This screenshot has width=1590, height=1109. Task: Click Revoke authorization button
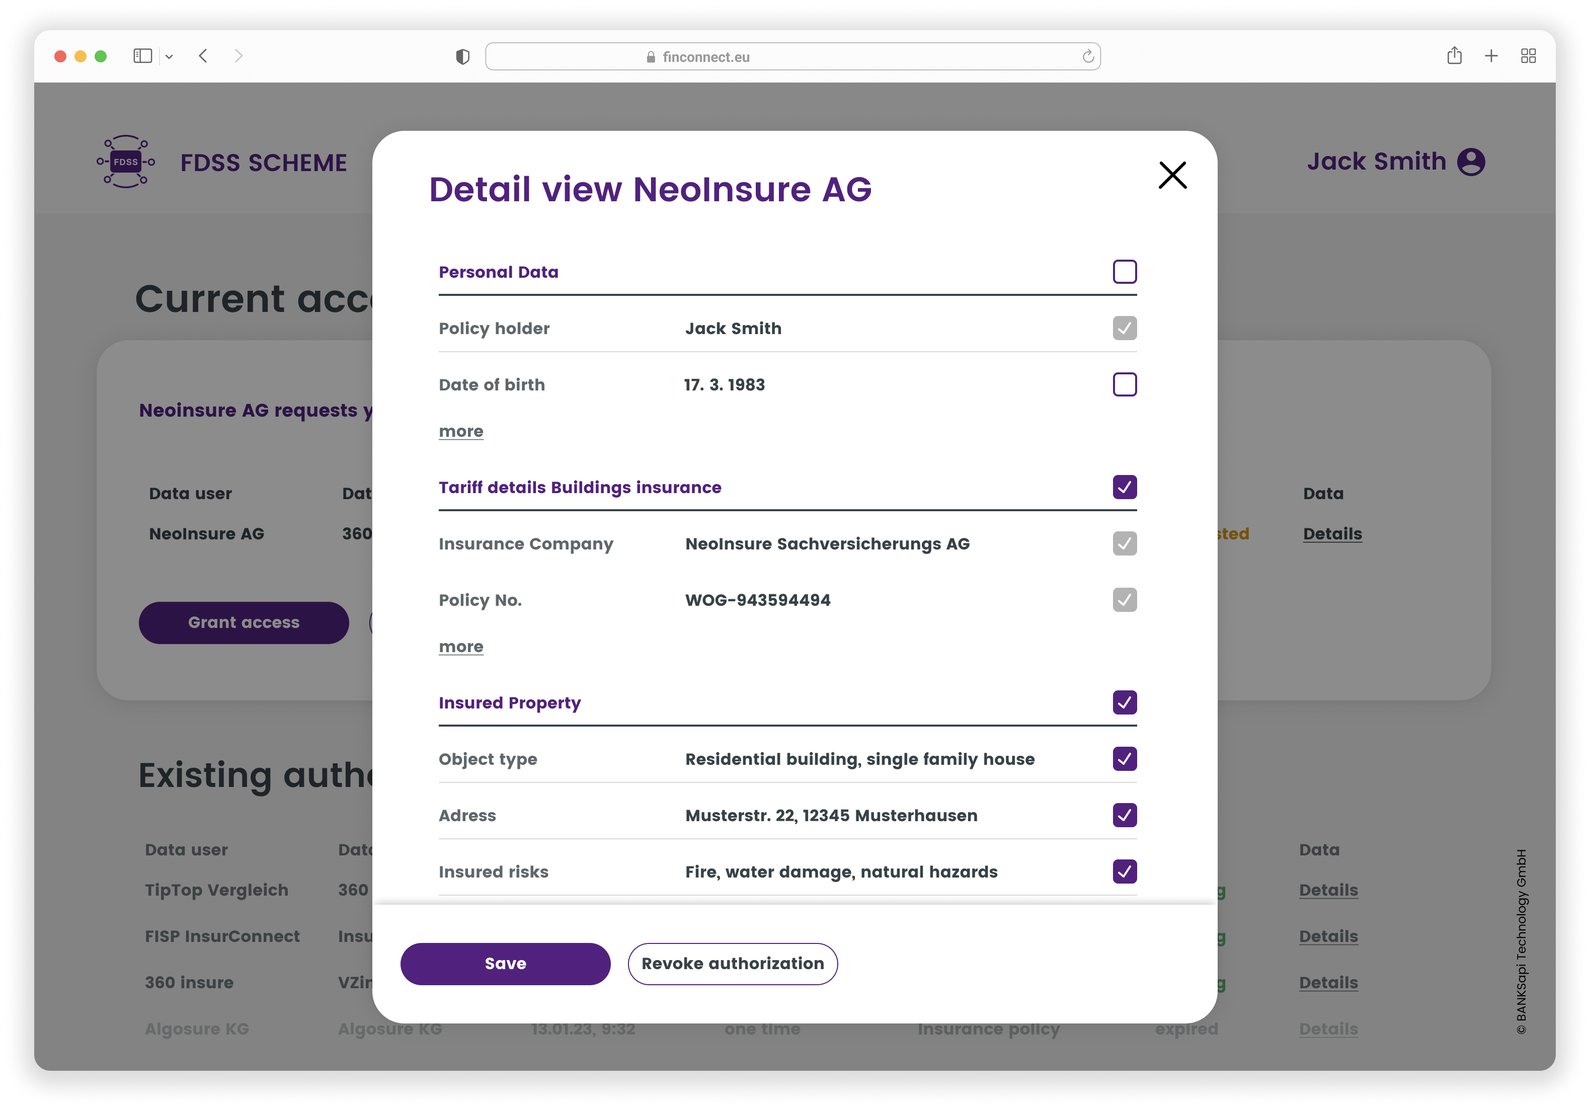pos(732,964)
